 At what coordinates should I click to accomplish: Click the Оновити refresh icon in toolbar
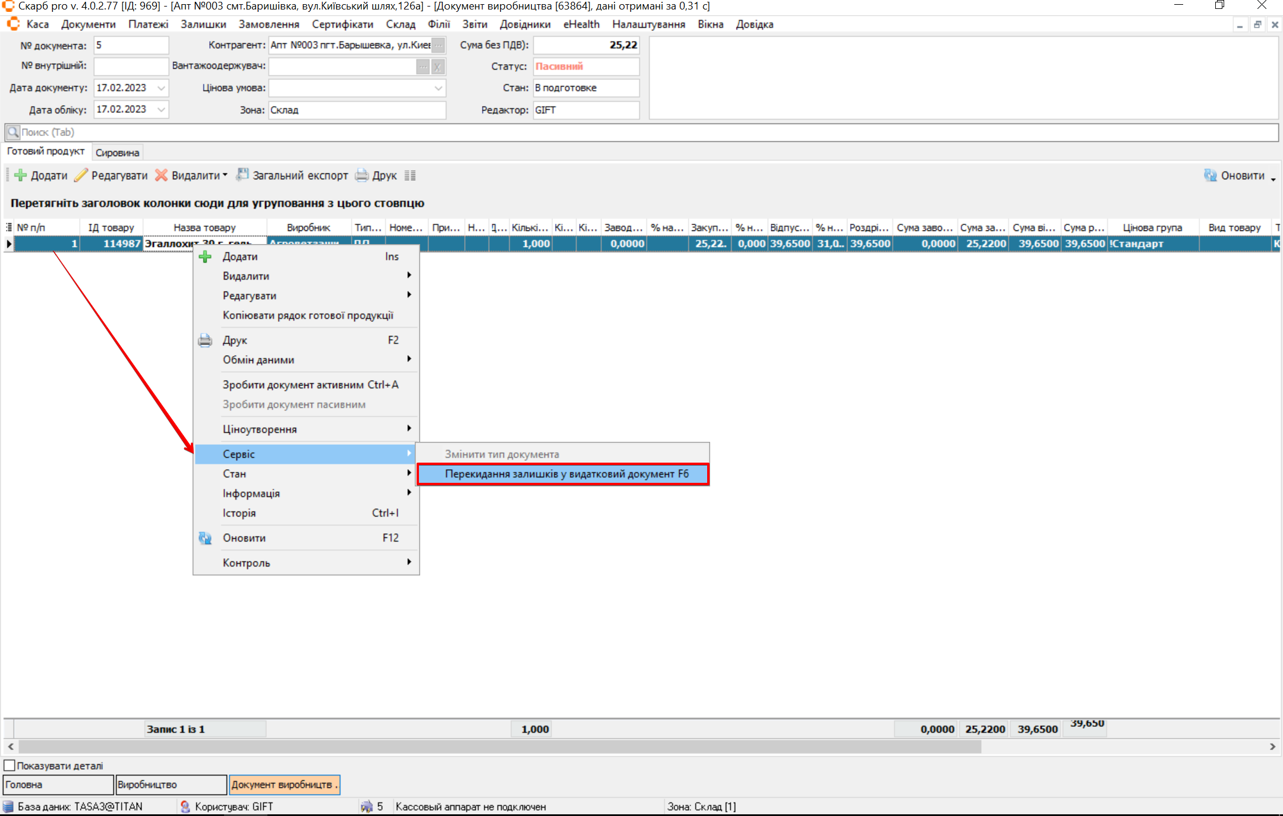click(x=1210, y=175)
